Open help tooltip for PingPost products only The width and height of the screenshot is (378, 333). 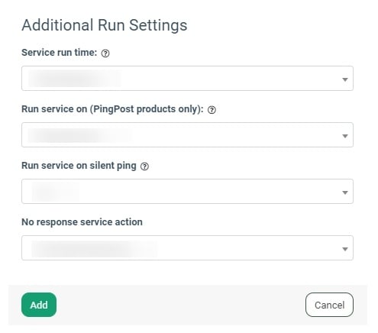[x=212, y=110]
